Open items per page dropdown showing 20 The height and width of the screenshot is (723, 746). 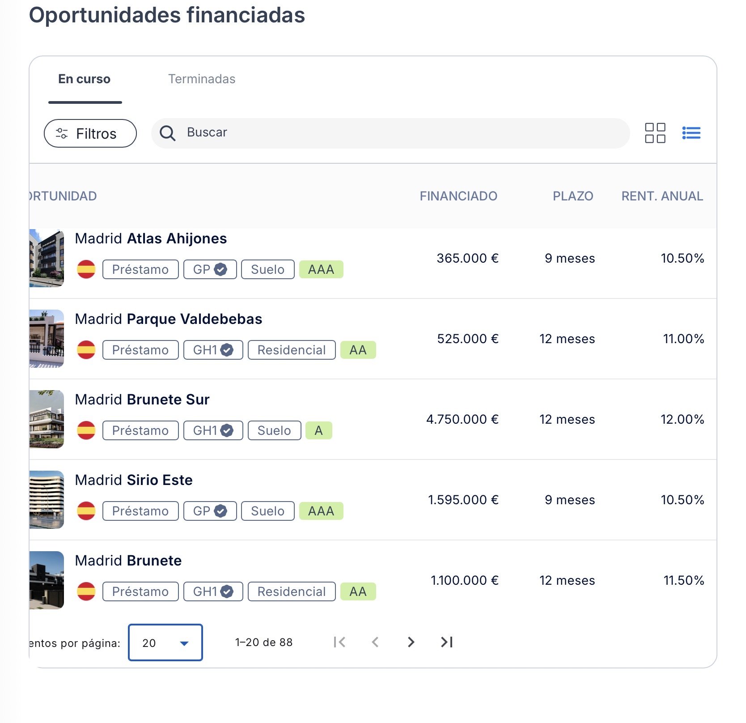coord(165,642)
